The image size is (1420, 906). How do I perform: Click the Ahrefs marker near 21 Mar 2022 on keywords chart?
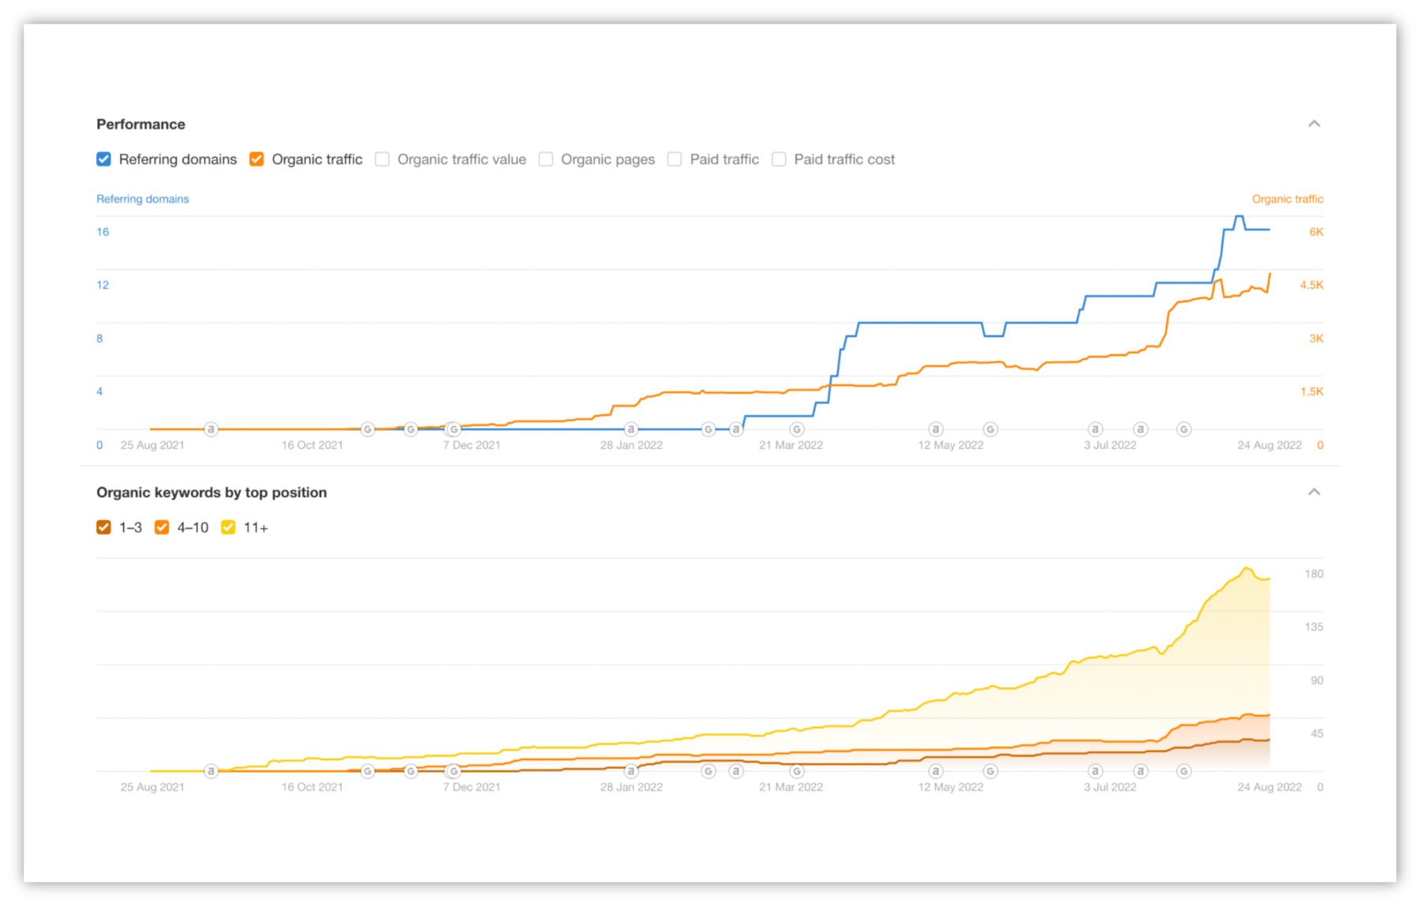click(735, 771)
